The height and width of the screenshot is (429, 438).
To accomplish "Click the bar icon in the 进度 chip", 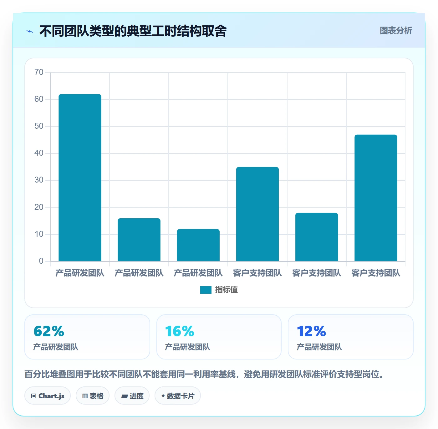I will (x=124, y=396).
